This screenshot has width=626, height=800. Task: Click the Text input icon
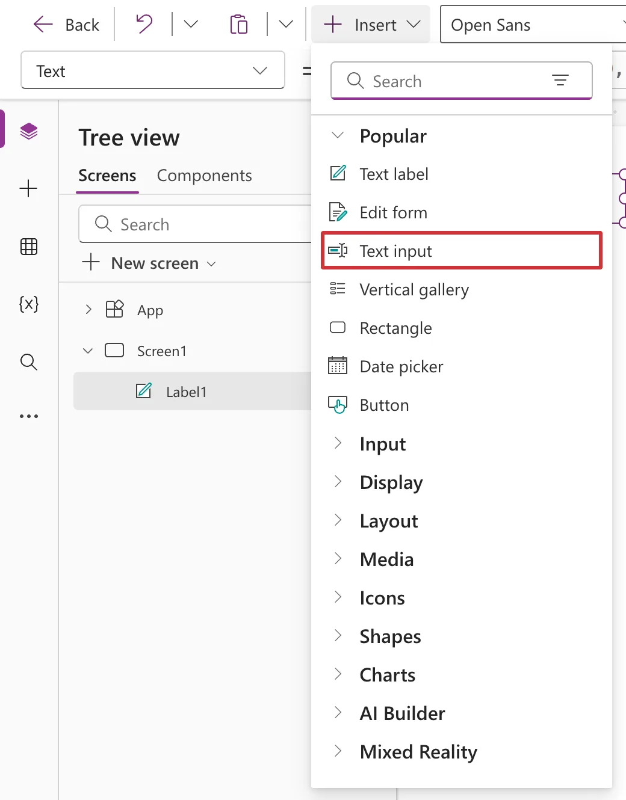pyautogui.click(x=338, y=250)
